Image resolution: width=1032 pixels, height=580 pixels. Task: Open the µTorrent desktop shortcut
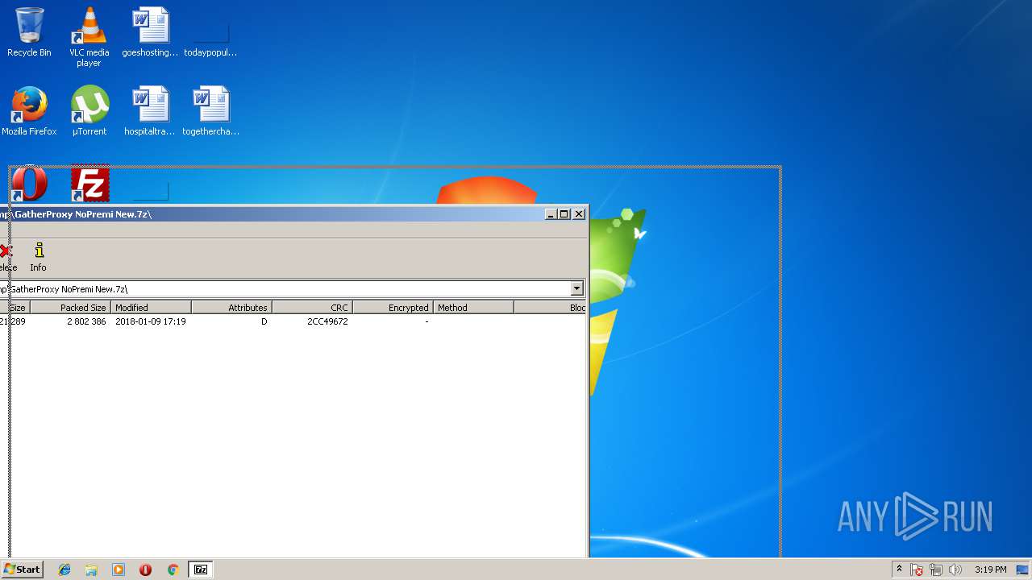pos(89,111)
